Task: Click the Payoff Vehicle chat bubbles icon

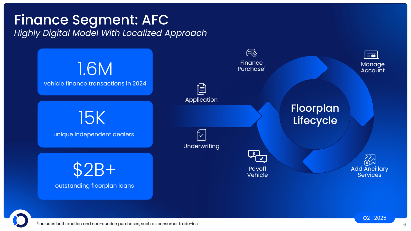Action: click(257, 157)
